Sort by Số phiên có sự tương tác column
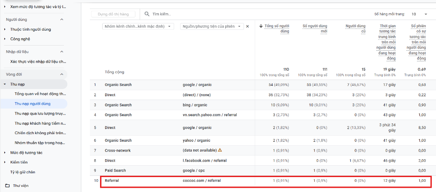This screenshot has width=436, height=192. 416,42
